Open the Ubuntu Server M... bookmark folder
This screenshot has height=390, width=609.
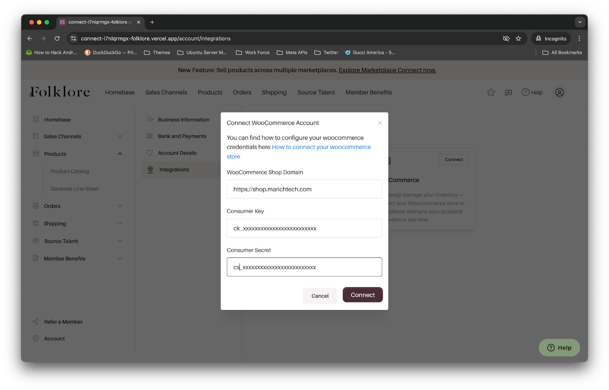[202, 53]
